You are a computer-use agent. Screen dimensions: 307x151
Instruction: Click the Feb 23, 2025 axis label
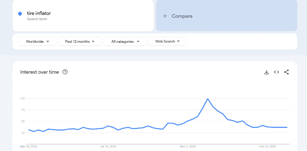click(x=267, y=146)
